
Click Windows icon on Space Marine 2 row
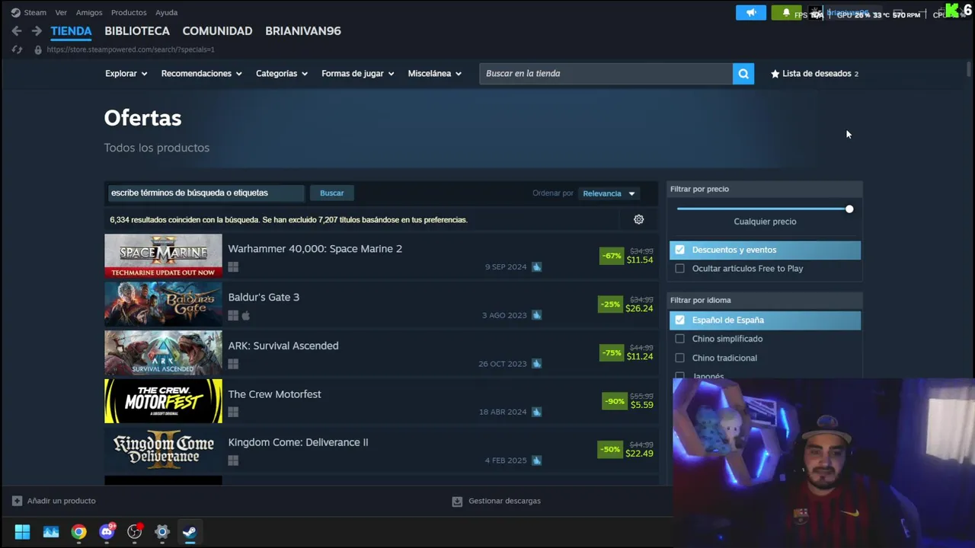click(x=233, y=267)
